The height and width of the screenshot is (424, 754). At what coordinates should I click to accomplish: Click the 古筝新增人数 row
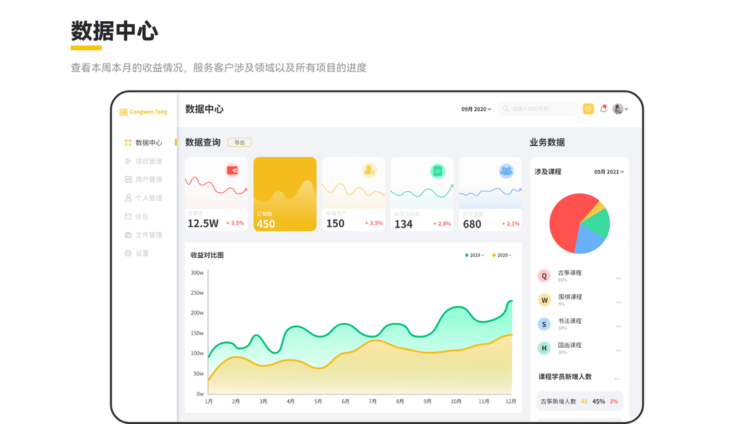click(x=579, y=401)
